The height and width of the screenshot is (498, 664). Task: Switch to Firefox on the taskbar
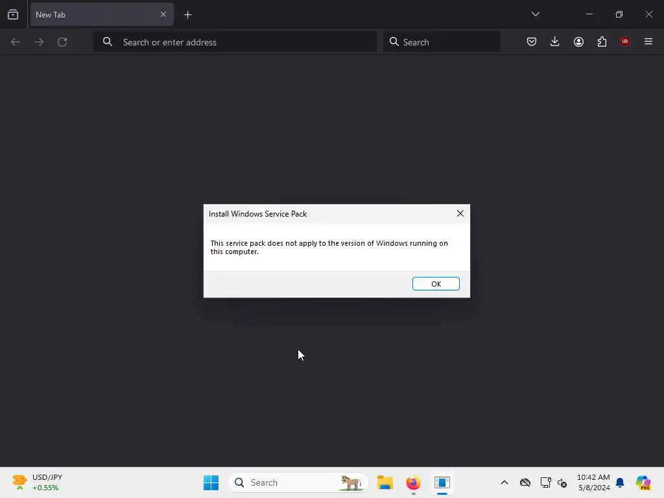413,482
